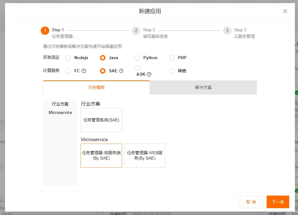Click the 任务管理器-… step label
Screen dimensions: 298x215
click(x=65, y=36)
